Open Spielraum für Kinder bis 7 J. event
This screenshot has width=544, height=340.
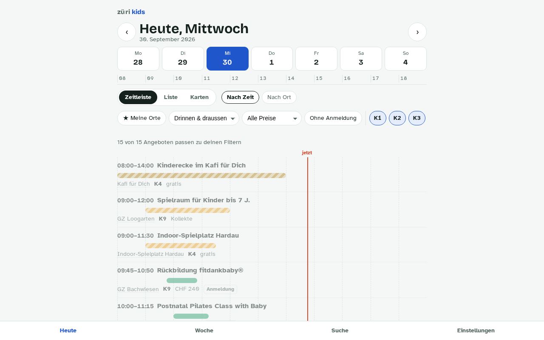(x=204, y=200)
